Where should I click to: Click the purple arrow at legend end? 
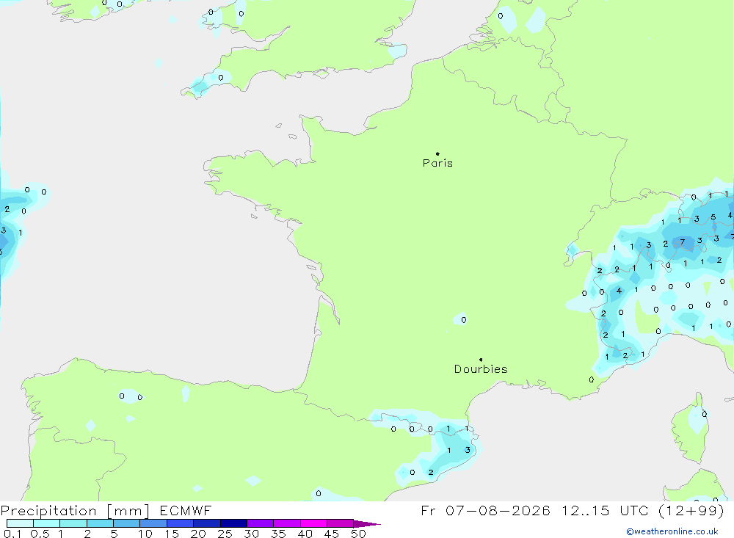click(367, 524)
